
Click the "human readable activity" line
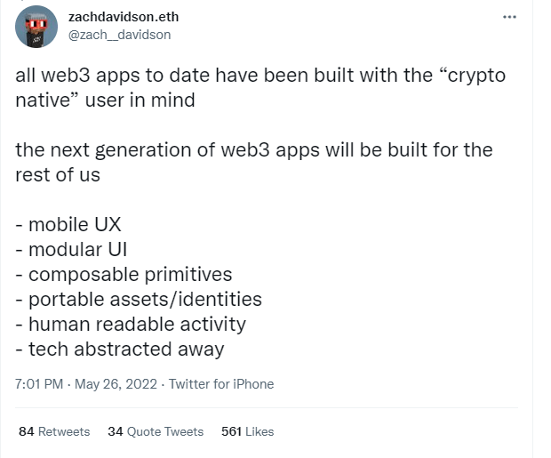131,324
